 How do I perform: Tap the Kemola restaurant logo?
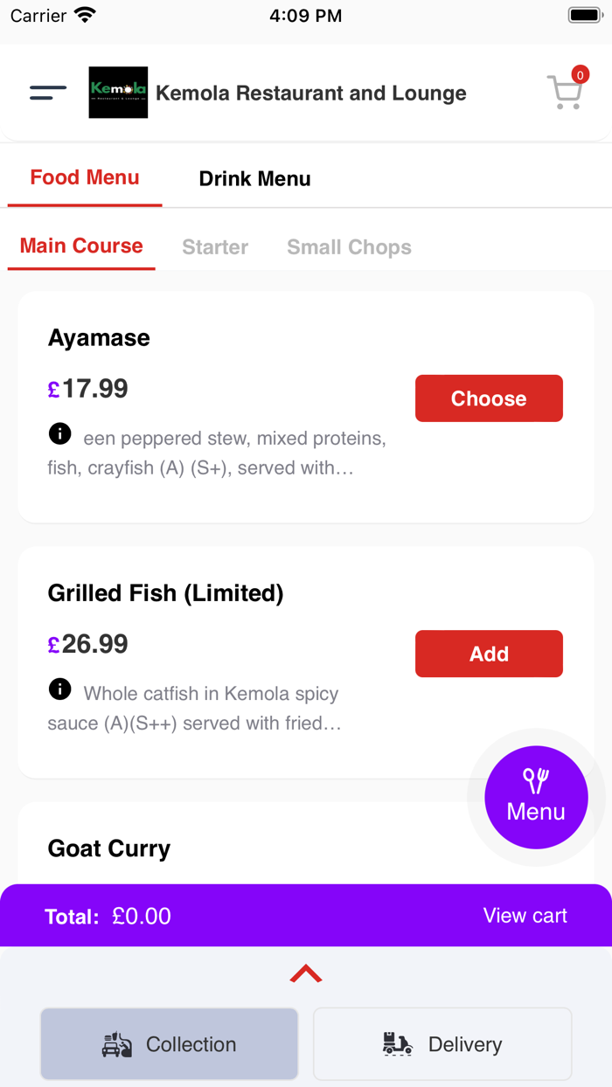coord(118,92)
